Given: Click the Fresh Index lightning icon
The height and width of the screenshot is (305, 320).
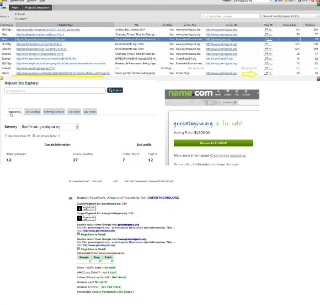Looking at the screenshot, I should (5, 135).
